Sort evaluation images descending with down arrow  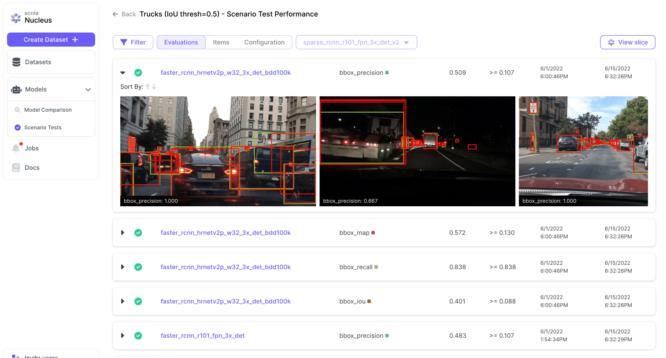(154, 87)
